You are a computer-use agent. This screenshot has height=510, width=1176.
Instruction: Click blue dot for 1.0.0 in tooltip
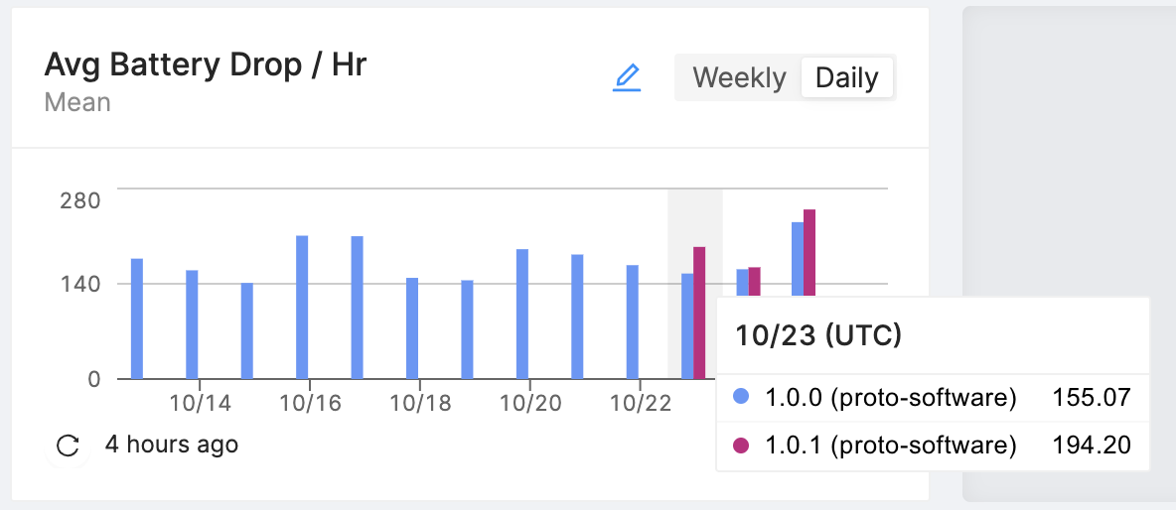[740, 398]
